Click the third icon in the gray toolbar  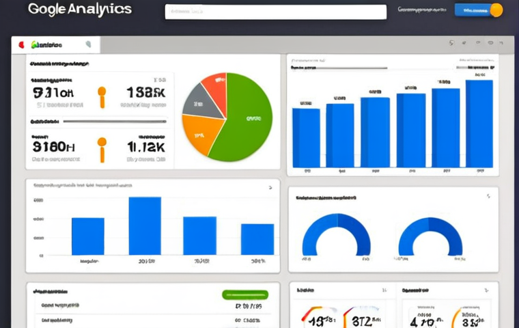[478, 43]
